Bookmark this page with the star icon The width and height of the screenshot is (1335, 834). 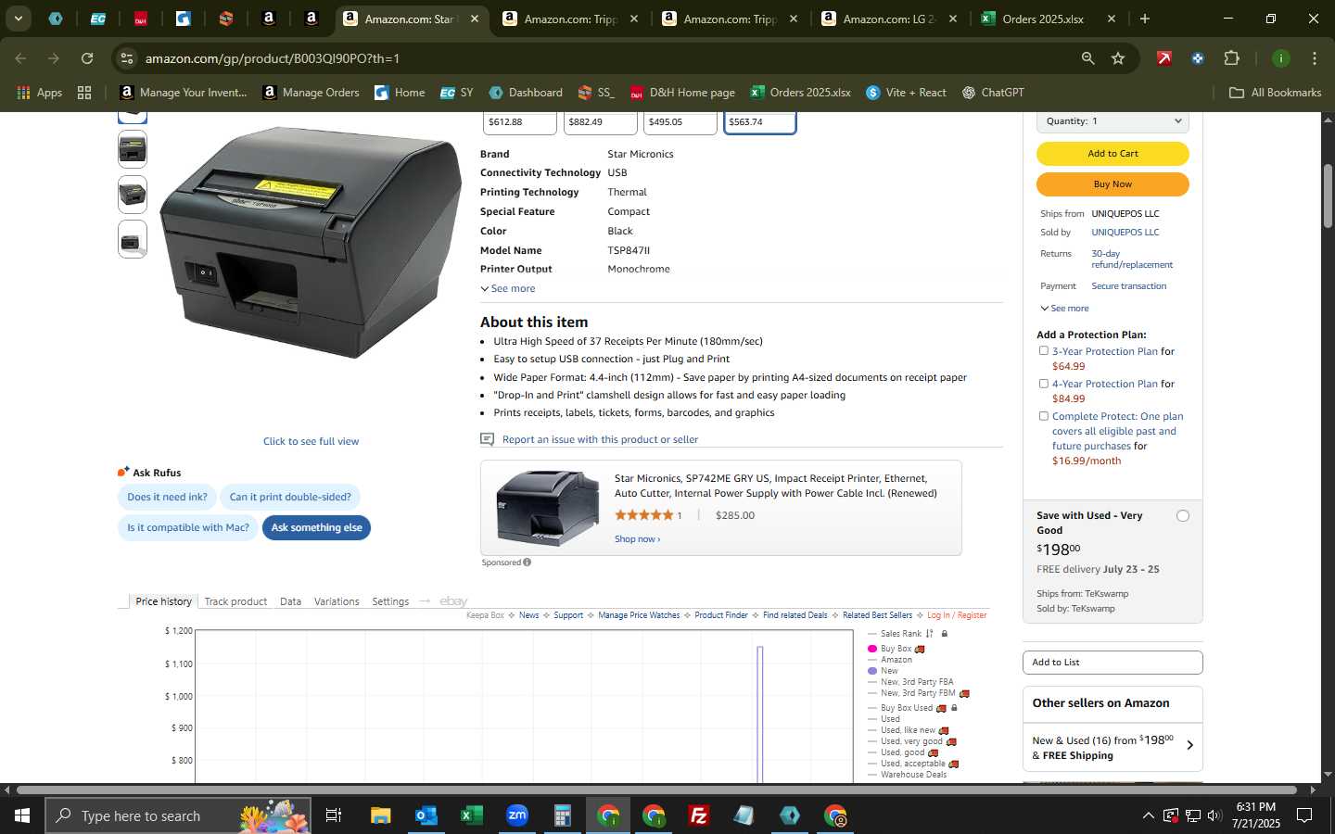[x=1118, y=58]
